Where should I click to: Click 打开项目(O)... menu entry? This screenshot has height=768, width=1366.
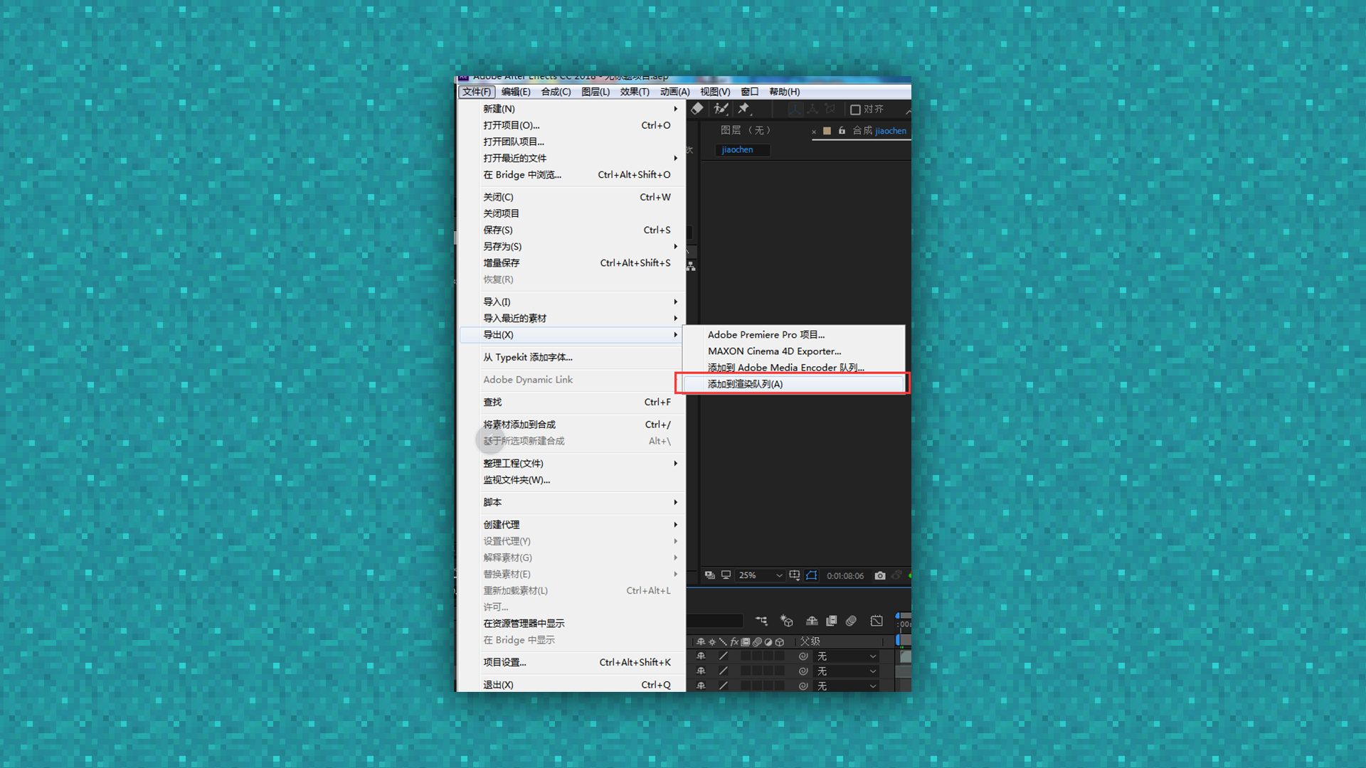tap(573, 125)
